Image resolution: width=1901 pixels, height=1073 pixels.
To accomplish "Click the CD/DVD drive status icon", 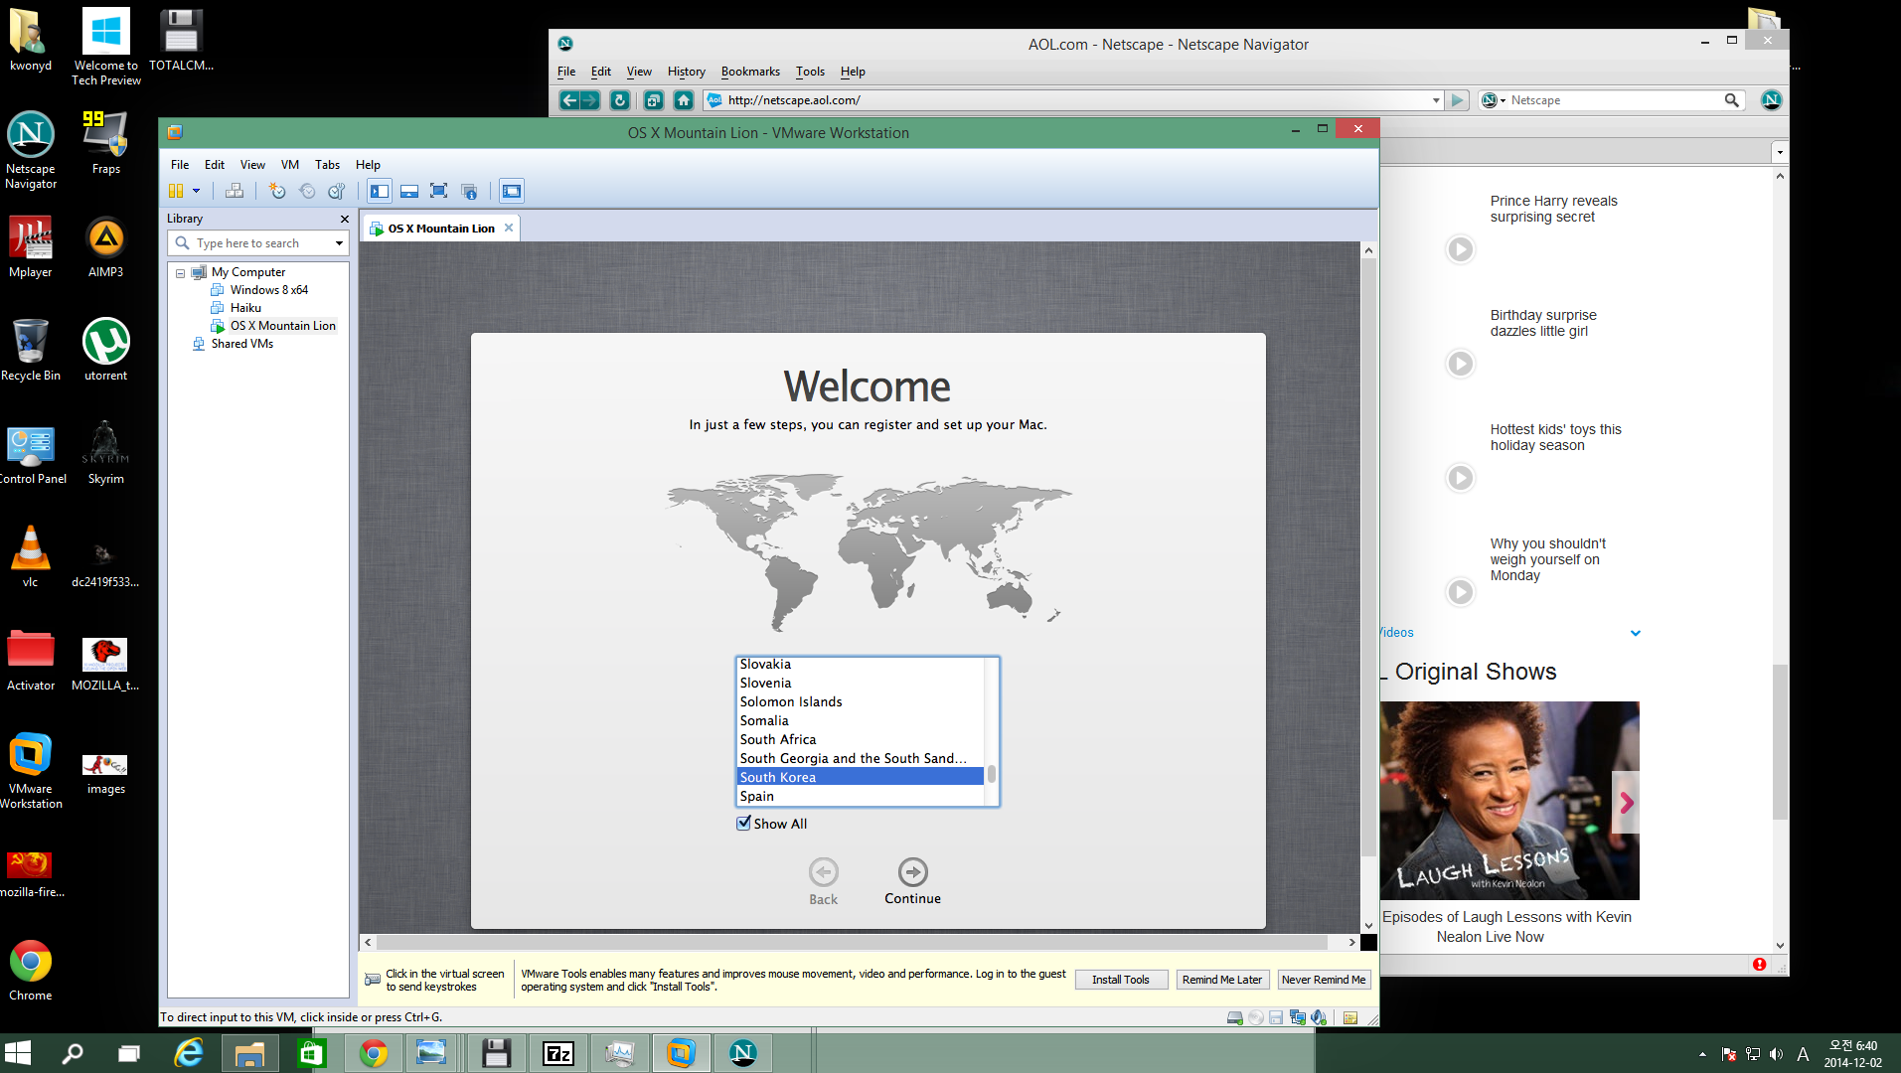I will (x=1256, y=1017).
